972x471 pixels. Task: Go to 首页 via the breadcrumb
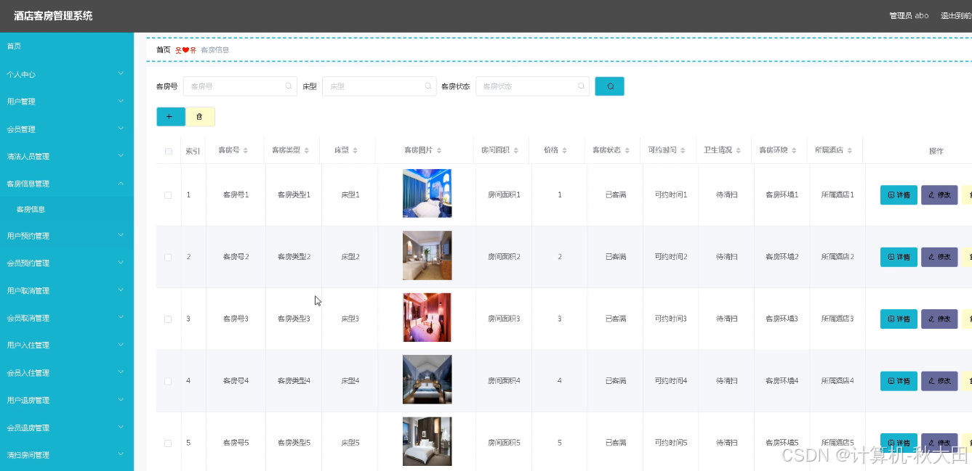pyautogui.click(x=163, y=50)
